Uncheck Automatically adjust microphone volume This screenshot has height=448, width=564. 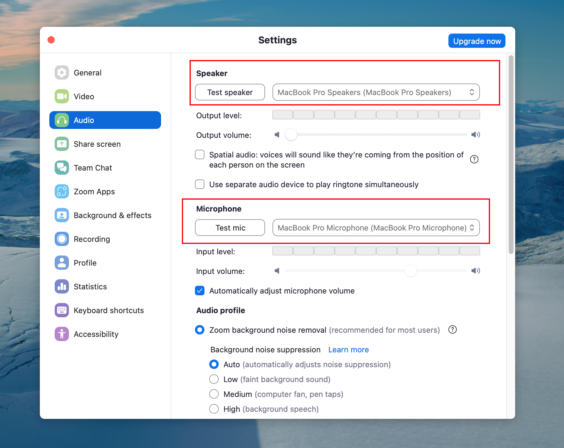200,291
